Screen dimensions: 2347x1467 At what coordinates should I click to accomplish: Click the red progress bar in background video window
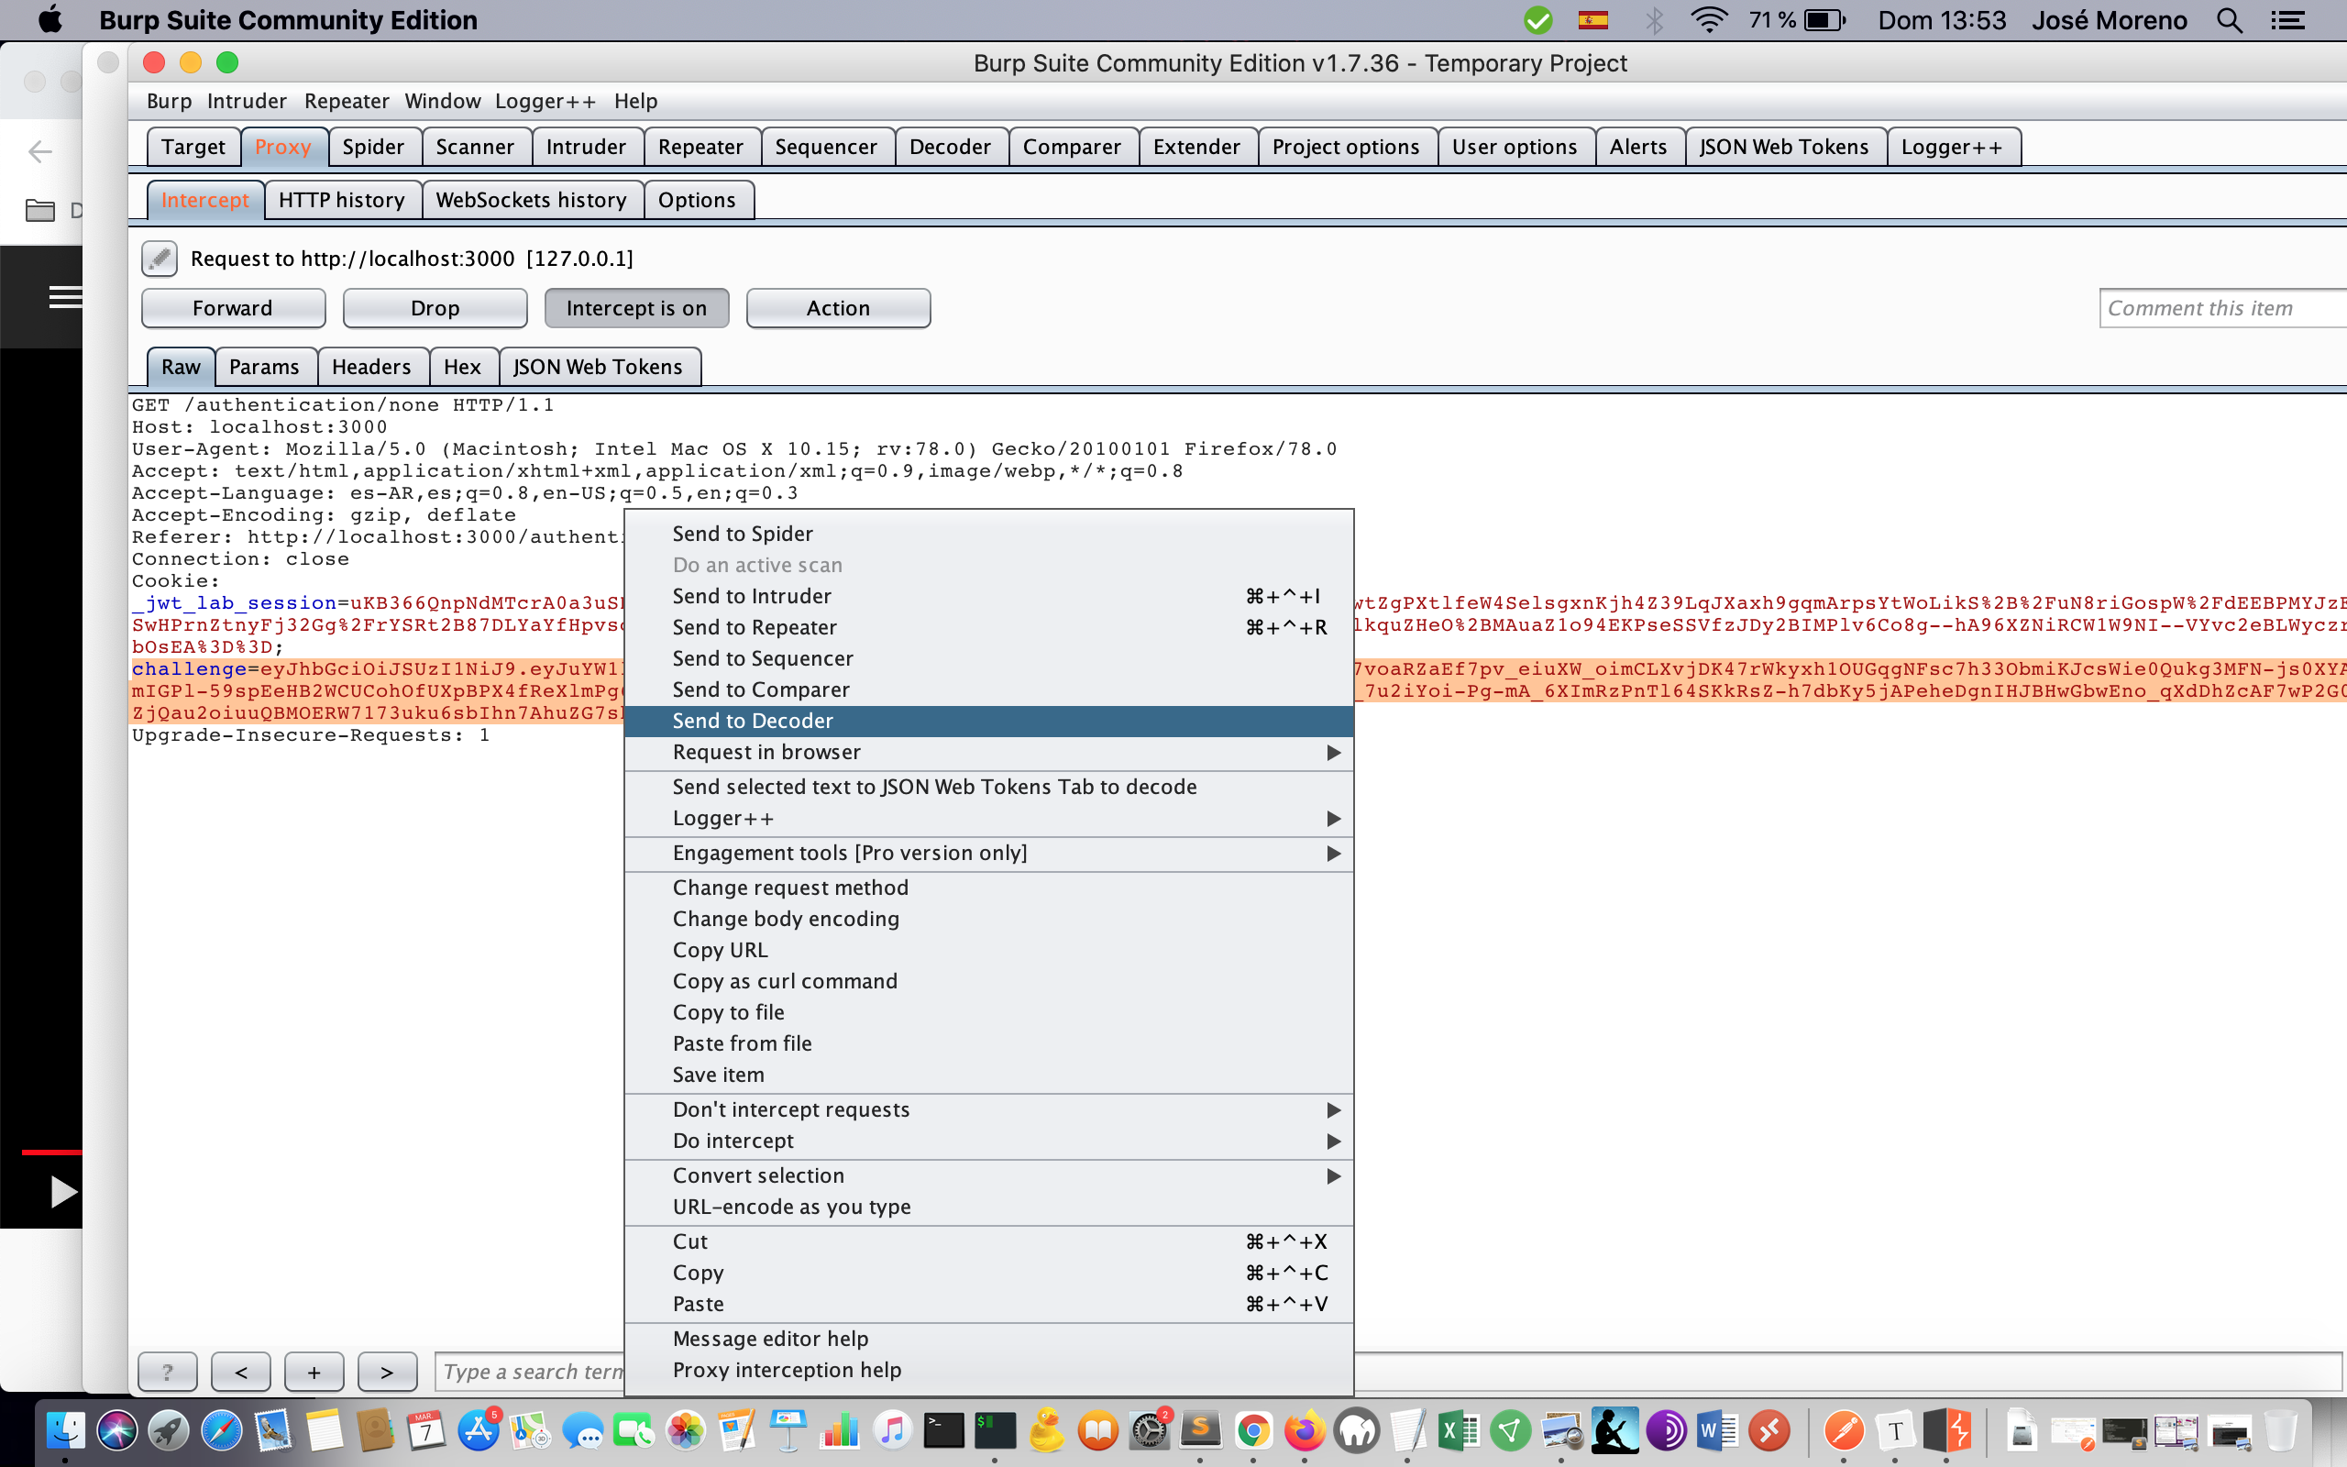pos(51,1152)
